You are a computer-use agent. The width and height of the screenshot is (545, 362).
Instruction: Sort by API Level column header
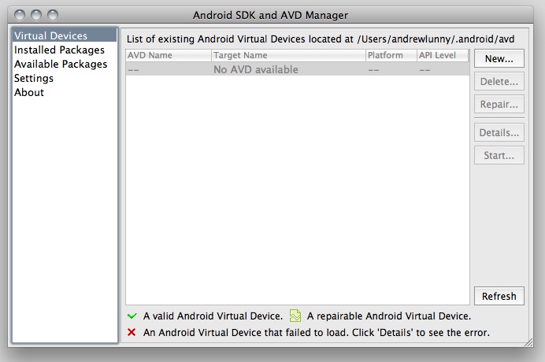[443, 55]
